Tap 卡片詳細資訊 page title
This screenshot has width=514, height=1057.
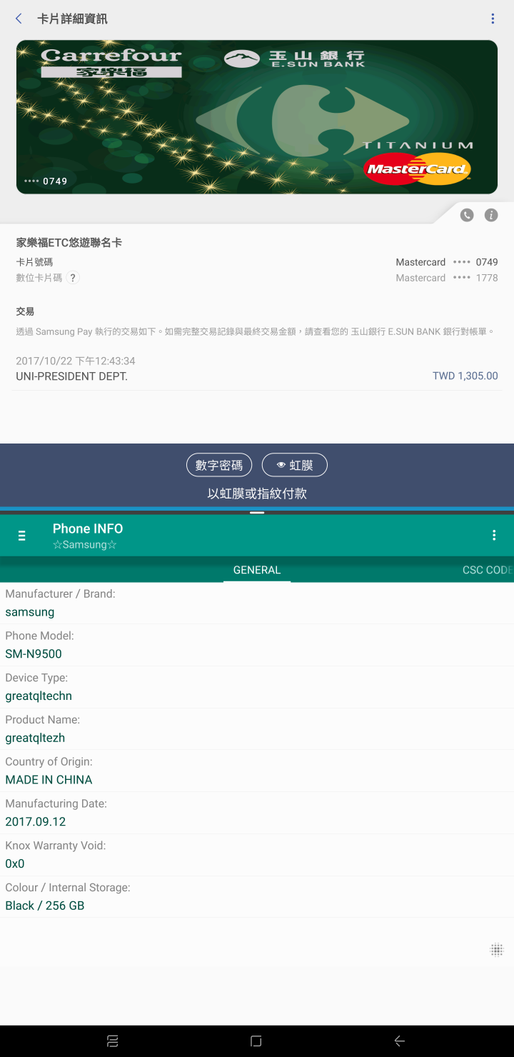pos(72,19)
